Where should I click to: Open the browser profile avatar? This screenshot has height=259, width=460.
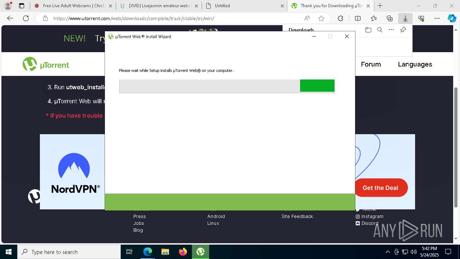[x=8, y=6]
